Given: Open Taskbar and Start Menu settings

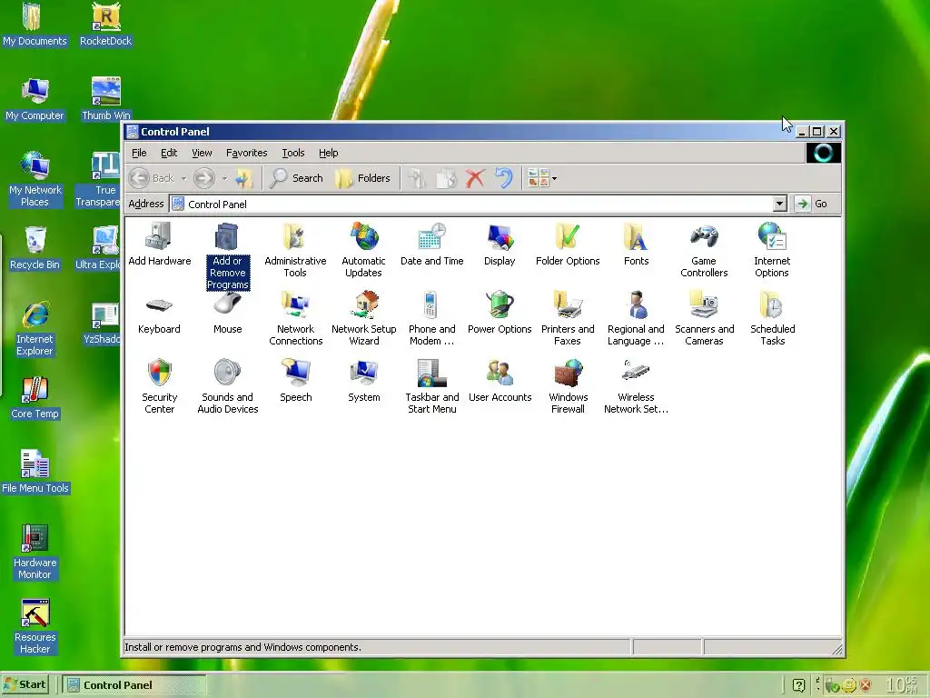Looking at the screenshot, I should coord(431,386).
